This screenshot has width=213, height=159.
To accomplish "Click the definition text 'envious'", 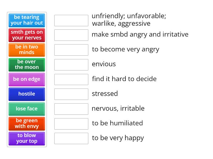I will coord(104,64).
